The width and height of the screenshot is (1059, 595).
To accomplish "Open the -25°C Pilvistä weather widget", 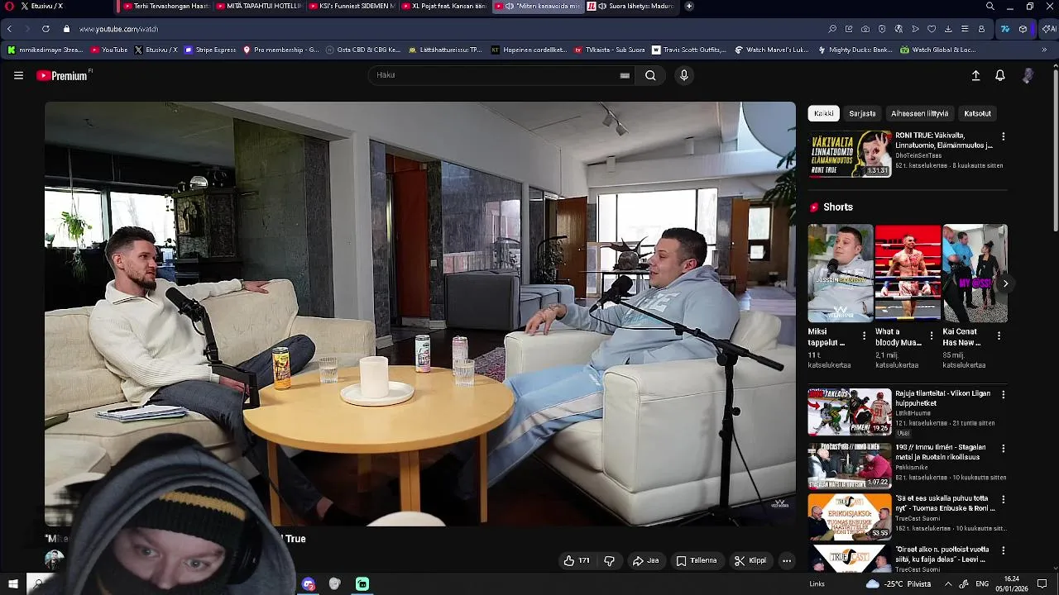I will 898,584.
